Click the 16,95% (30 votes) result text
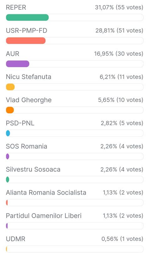The height and width of the screenshot is (253, 149). coord(119,54)
